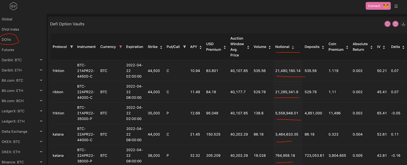Click IV value 65.41
This screenshot has height=165, width=407.
click(382, 113)
